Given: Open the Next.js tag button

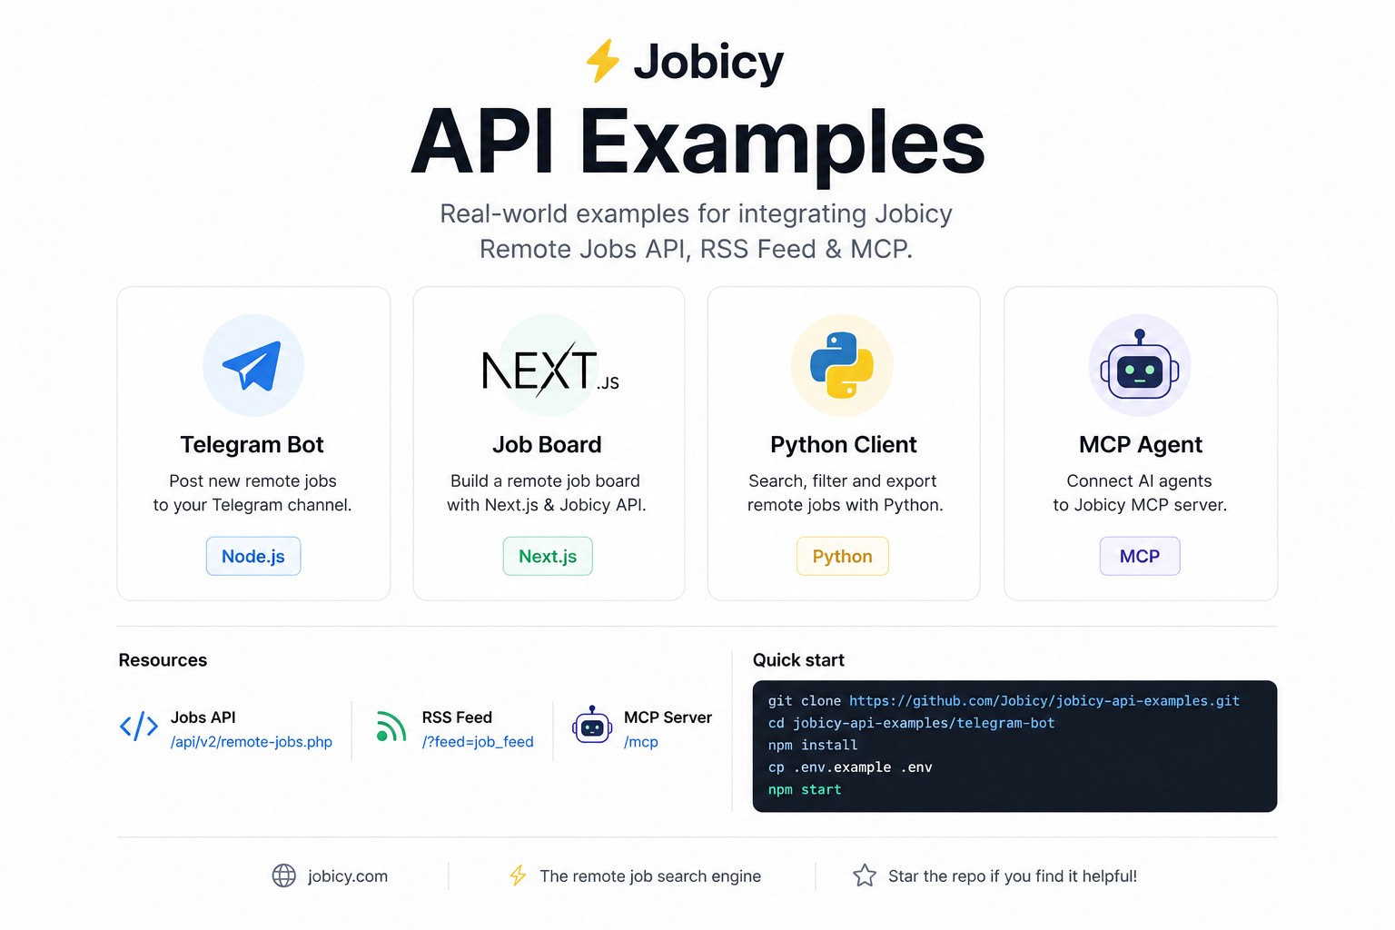Looking at the screenshot, I should coord(548,556).
